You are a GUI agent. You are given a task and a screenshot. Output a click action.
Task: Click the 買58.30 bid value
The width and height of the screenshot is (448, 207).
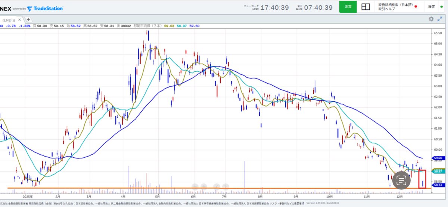click(x=40, y=26)
